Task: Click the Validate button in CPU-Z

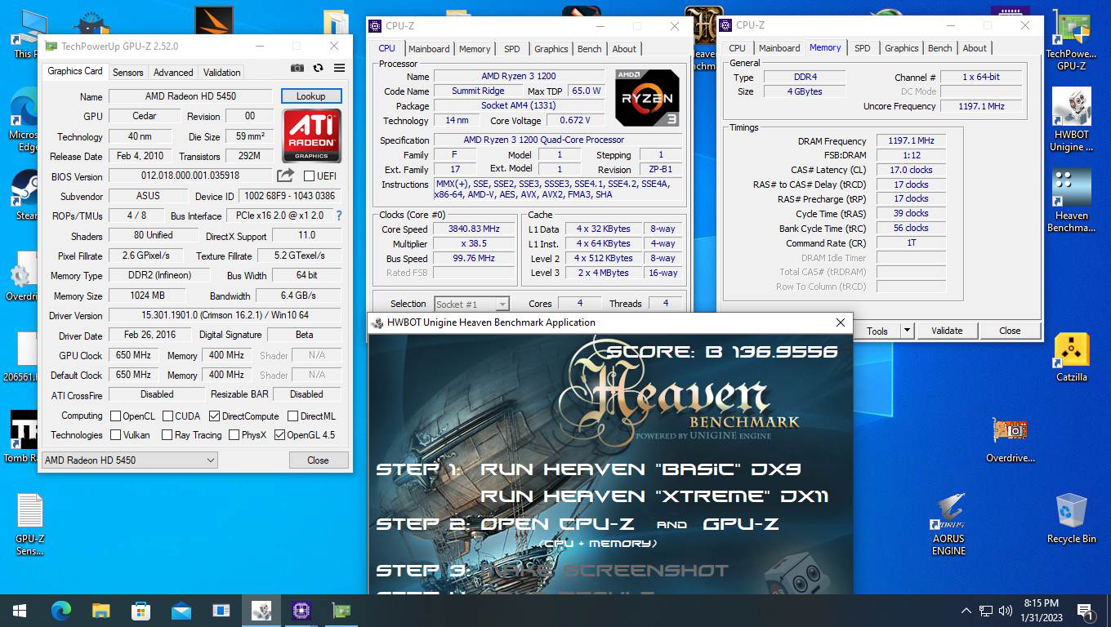Action: tap(947, 331)
